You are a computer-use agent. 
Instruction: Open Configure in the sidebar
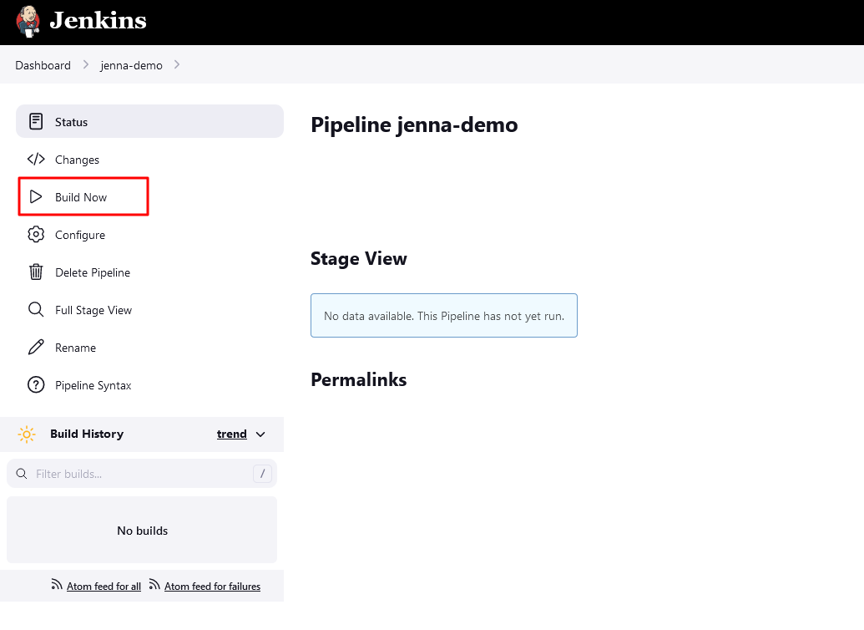pyautogui.click(x=150, y=235)
